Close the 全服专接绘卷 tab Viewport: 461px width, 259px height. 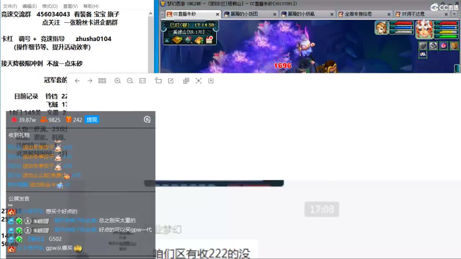(389, 14)
